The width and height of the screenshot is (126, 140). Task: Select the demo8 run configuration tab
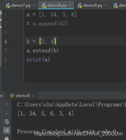22,95
